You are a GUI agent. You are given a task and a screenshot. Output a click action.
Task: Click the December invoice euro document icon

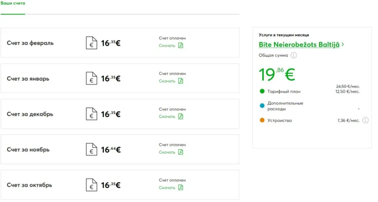coord(92,114)
